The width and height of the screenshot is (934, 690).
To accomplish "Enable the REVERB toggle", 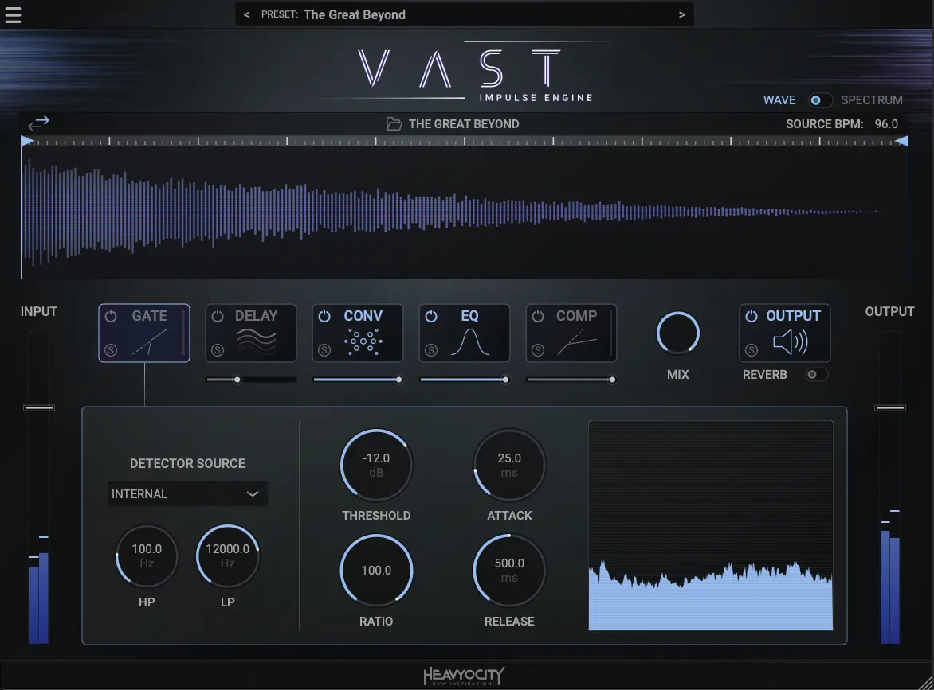I will click(x=815, y=374).
